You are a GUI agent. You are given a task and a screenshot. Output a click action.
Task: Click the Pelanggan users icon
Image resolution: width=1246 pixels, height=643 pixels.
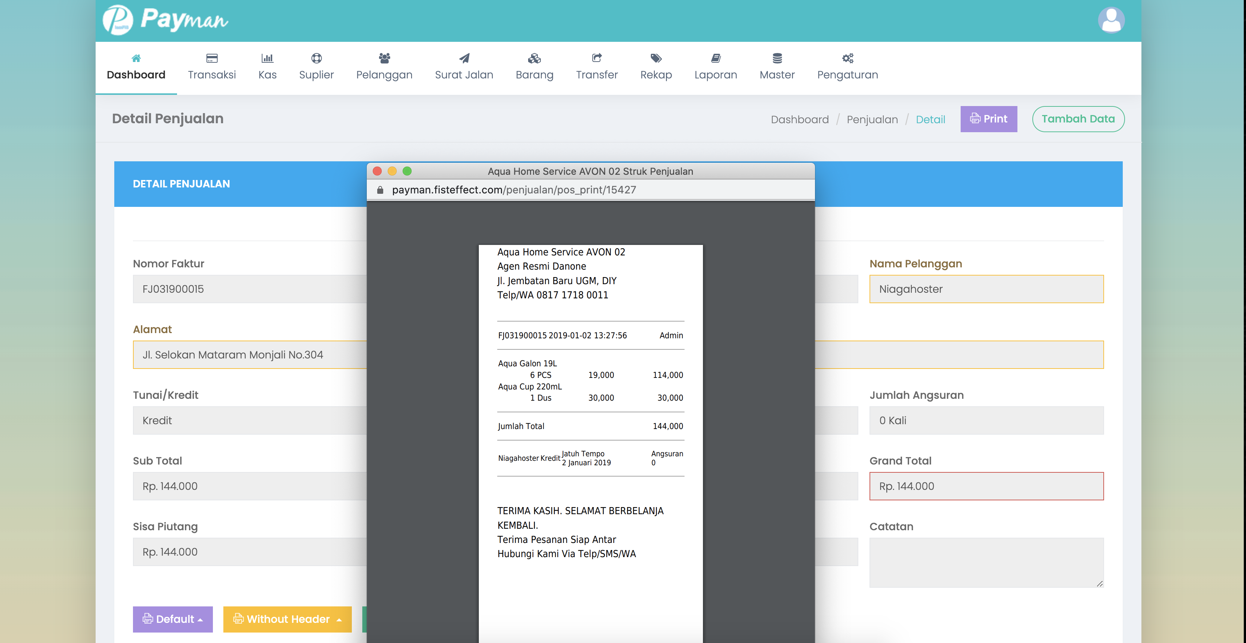pos(384,58)
